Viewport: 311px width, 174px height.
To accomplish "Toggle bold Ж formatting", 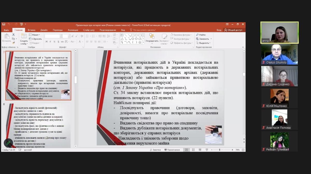I will 47,42.
